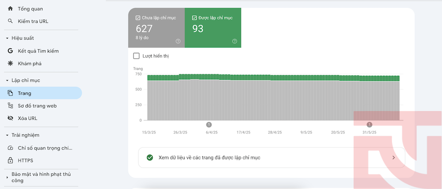Click the Trang pages icon
Screen dimensions: 442x189
(x=11, y=93)
